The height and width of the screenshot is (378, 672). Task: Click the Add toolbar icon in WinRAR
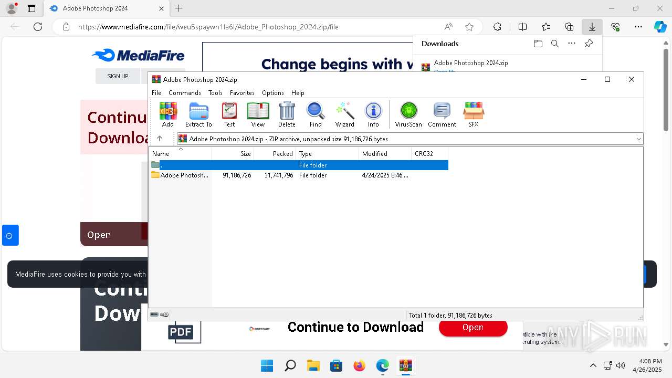[x=168, y=114]
